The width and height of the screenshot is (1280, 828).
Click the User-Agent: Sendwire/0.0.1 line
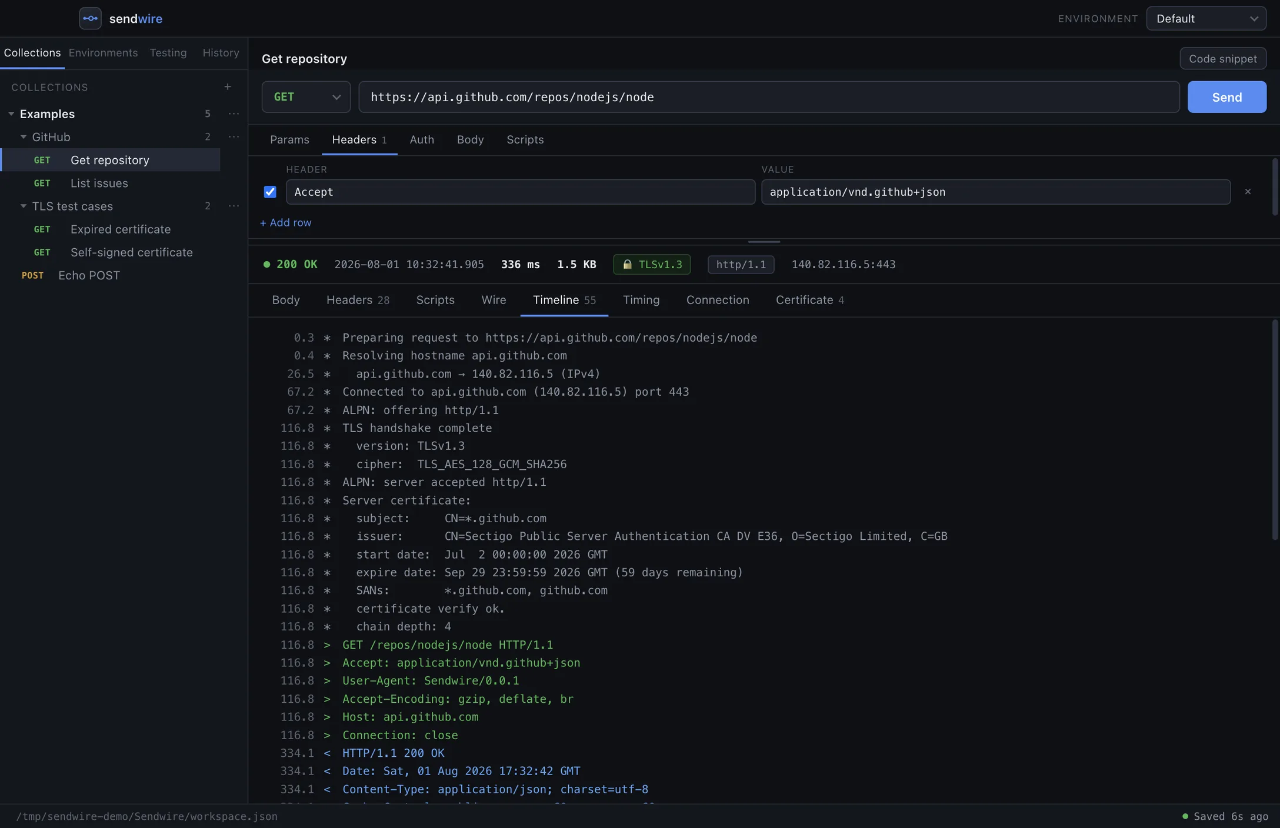click(431, 680)
